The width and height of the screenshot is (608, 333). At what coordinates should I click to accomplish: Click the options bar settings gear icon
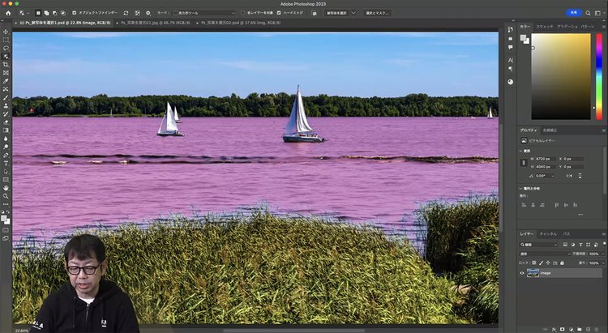(148, 13)
